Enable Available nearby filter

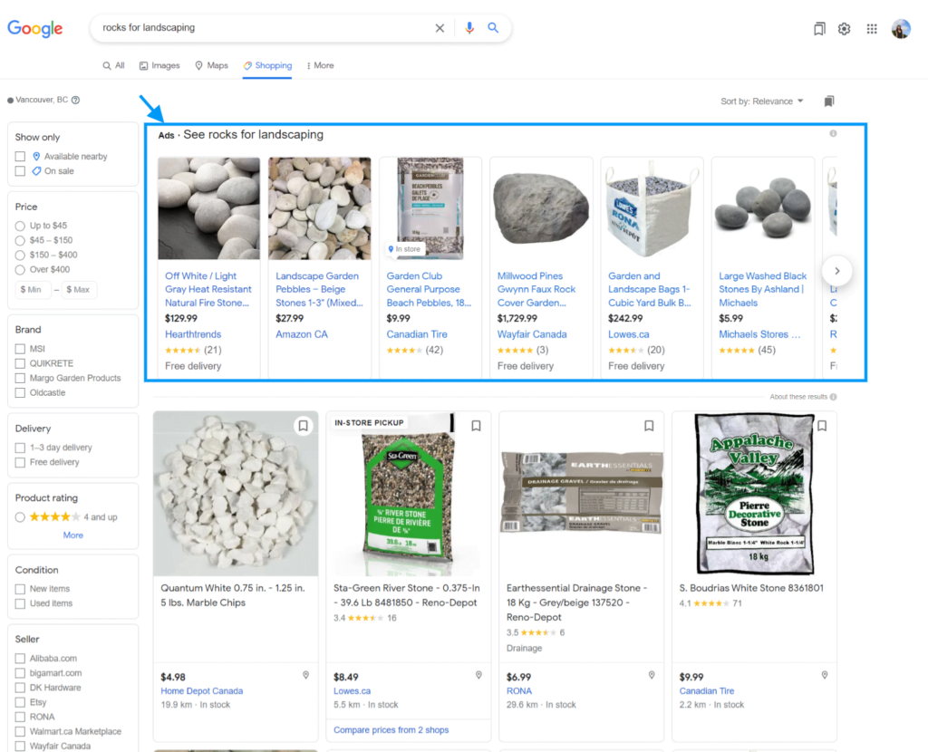(x=20, y=156)
